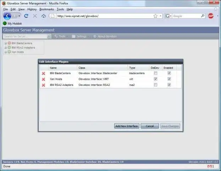Open the View menu
Image resolution: width=221 pixels, height=171 pixels.
point(21,9)
